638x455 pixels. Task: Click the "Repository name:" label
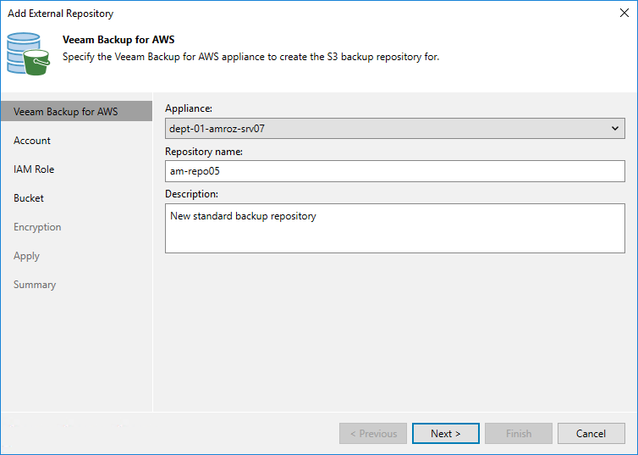pos(204,152)
